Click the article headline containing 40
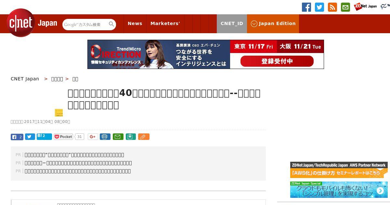The height and width of the screenshot is (205, 390). point(164,99)
